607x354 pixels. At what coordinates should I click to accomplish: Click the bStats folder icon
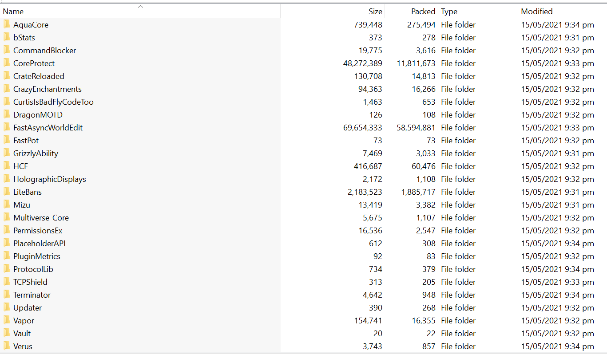[7, 37]
